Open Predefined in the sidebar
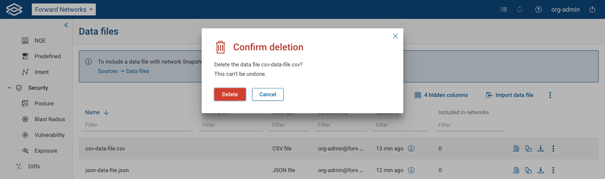Viewport: 605px width, 179px height. (x=48, y=56)
